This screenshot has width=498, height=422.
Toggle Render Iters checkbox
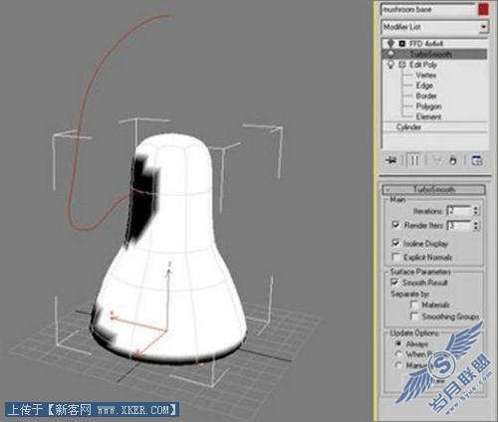[395, 225]
